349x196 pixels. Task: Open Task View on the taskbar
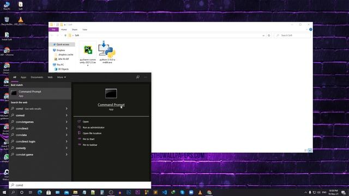(x=31, y=192)
